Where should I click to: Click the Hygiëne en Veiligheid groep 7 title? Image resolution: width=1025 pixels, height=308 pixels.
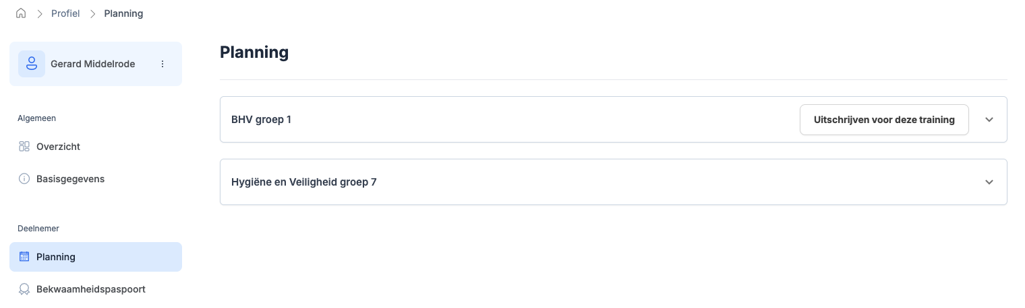tap(303, 182)
